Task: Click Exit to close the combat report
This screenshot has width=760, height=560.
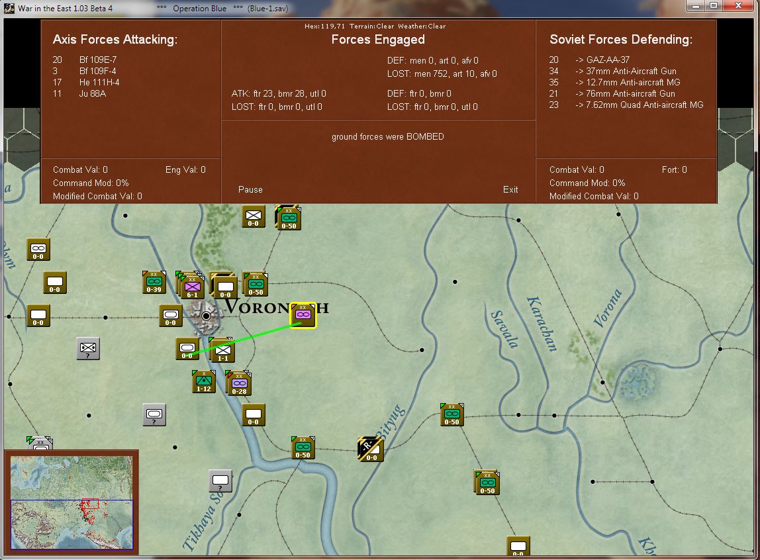Action: pos(510,189)
